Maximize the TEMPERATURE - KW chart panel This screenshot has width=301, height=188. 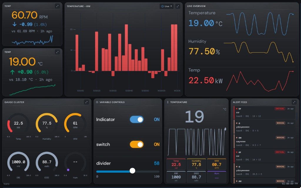point(178,6)
